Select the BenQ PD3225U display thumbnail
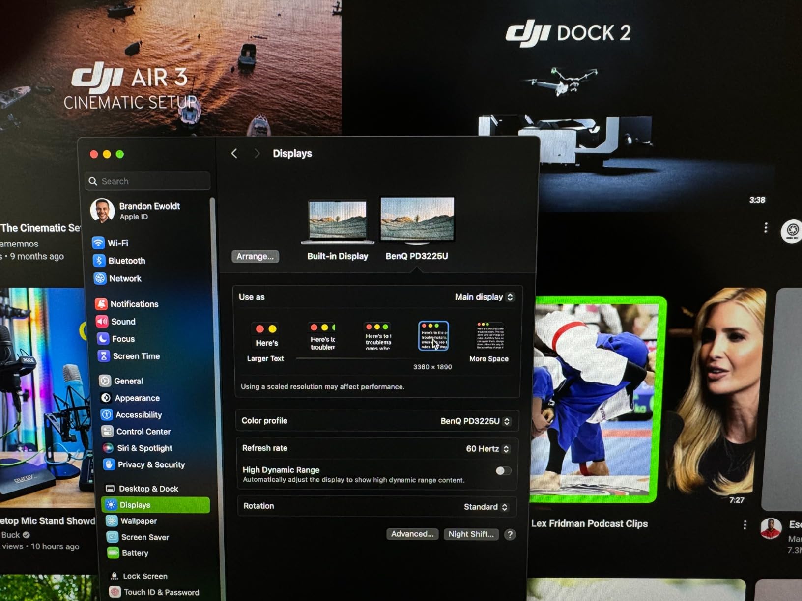 [x=417, y=221]
